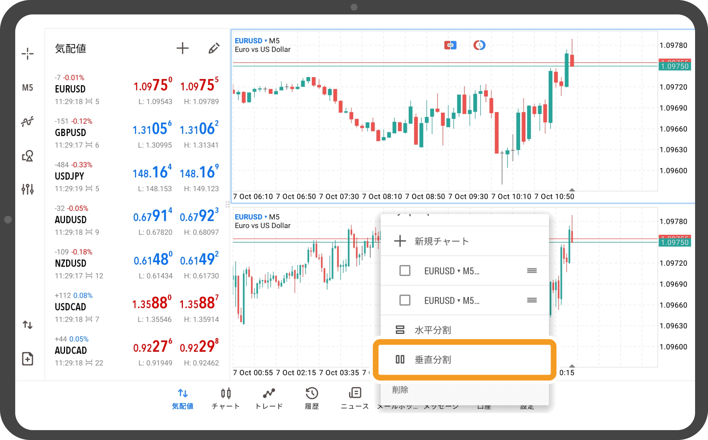The image size is (708, 440).
Task: Tick checkbox for first EURUSD M5 chart
Action: point(405,271)
